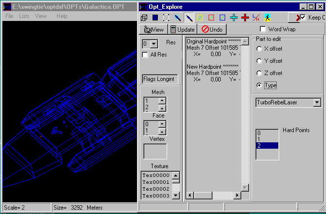Click the dashed selection rectangle icon
Viewport: 326px width, 214px height.
point(166,18)
